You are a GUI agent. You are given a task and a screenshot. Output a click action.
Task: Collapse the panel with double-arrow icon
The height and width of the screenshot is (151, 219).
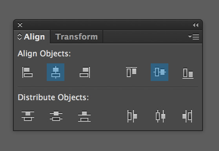tap(195, 25)
